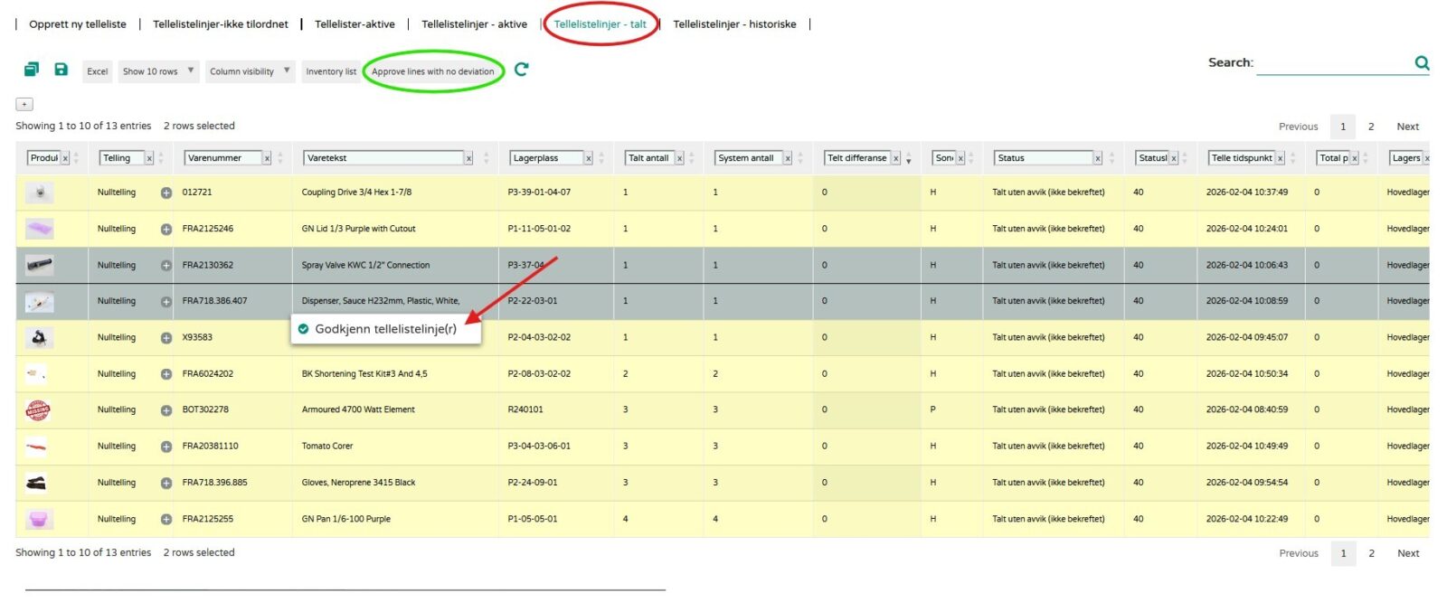Click the save floppy disk icon
The width and height of the screenshot is (1447, 602).
pyautogui.click(x=61, y=70)
